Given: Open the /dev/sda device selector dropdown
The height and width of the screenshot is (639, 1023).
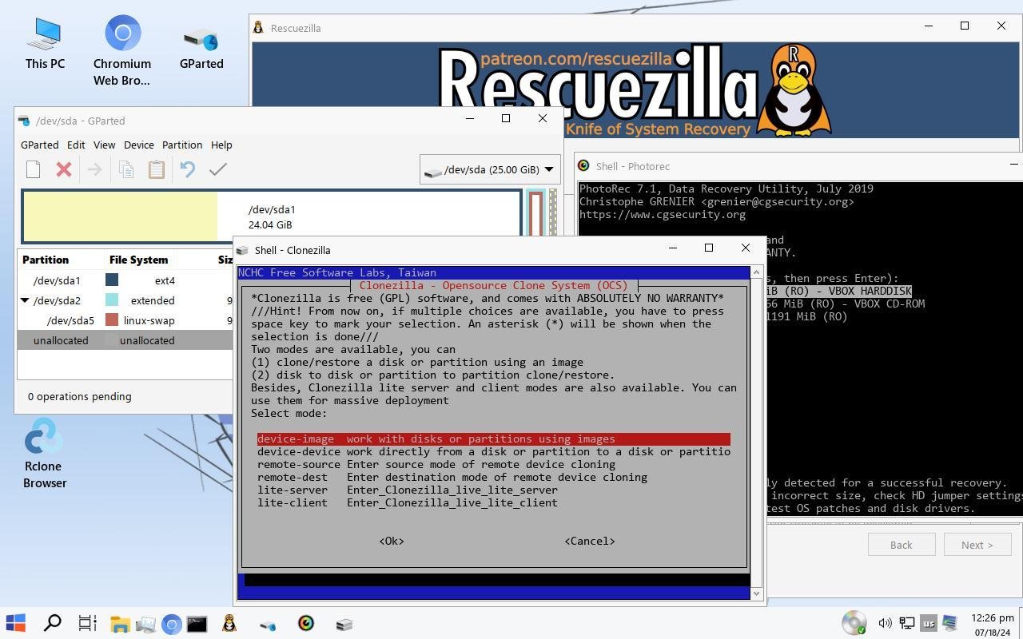Looking at the screenshot, I should tap(489, 169).
